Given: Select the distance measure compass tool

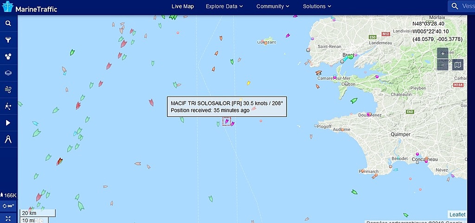Looking at the screenshot, I should 8,139.
